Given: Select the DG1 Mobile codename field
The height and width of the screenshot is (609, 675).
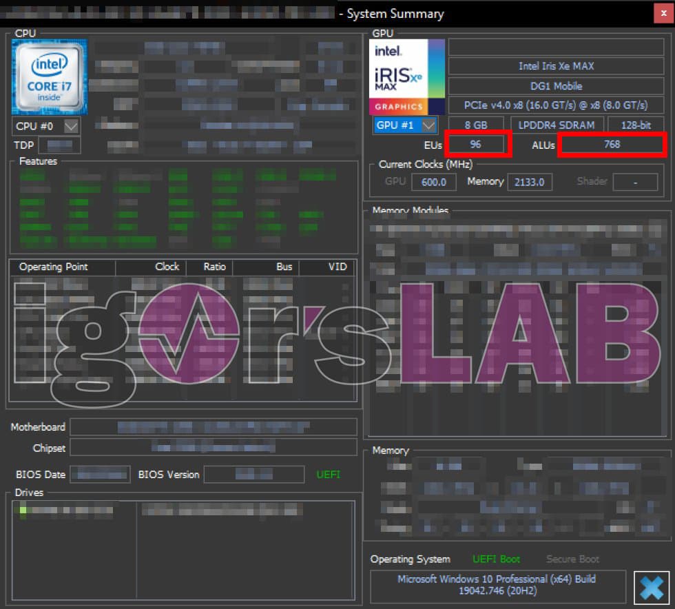Looking at the screenshot, I should click(556, 86).
